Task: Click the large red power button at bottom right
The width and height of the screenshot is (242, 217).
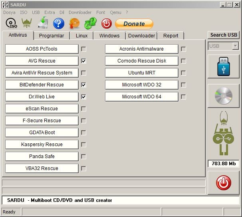Action: [x=224, y=183]
